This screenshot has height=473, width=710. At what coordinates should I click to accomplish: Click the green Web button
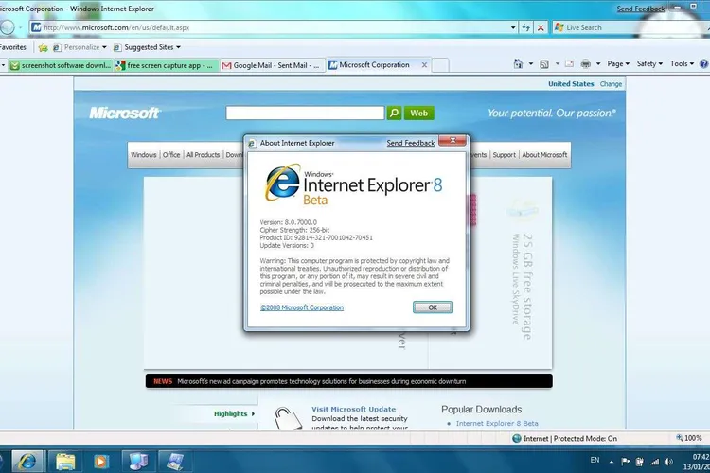[x=418, y=113]
